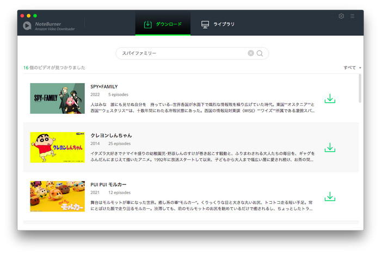Download the クレヨンしんちゃん series
Image resolution: width=381 pixels, height=255 pixels.
coord(330,147)
